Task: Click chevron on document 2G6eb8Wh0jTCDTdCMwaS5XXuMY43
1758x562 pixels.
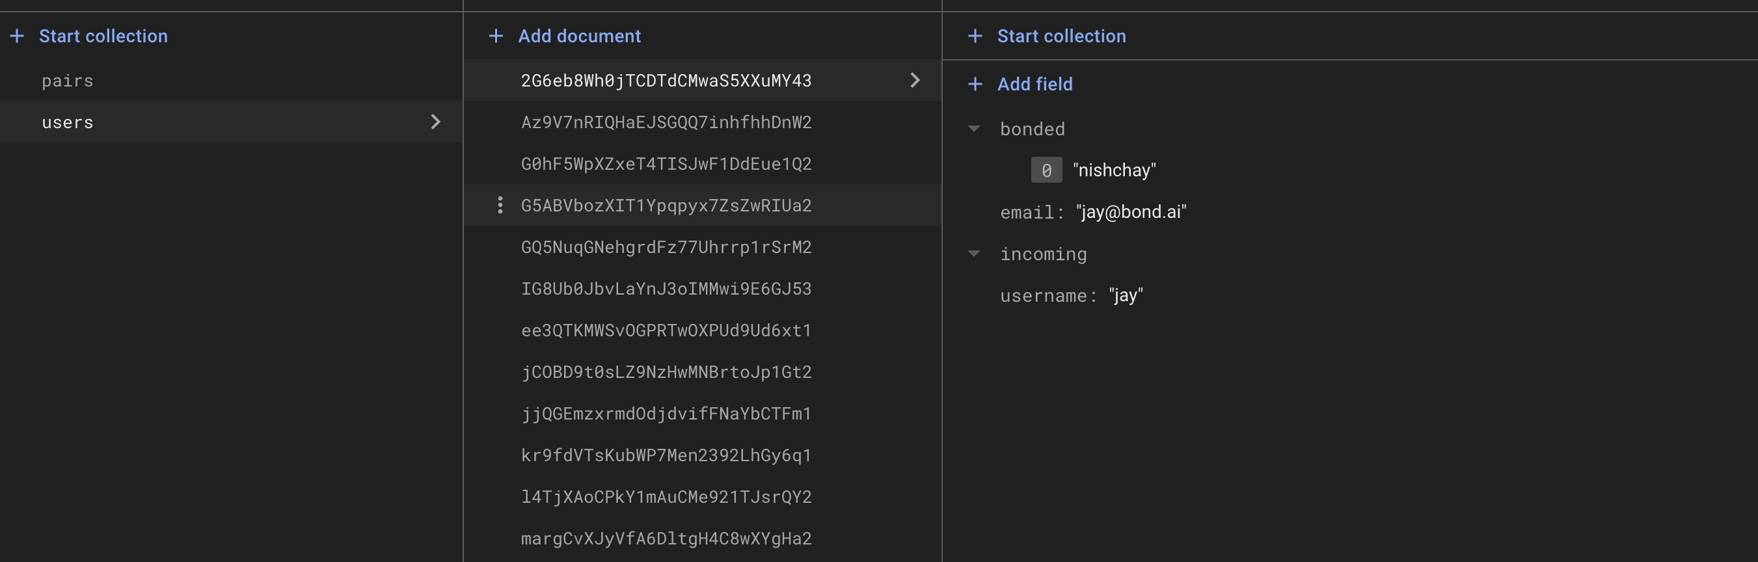Action: [x=915, y=81]
